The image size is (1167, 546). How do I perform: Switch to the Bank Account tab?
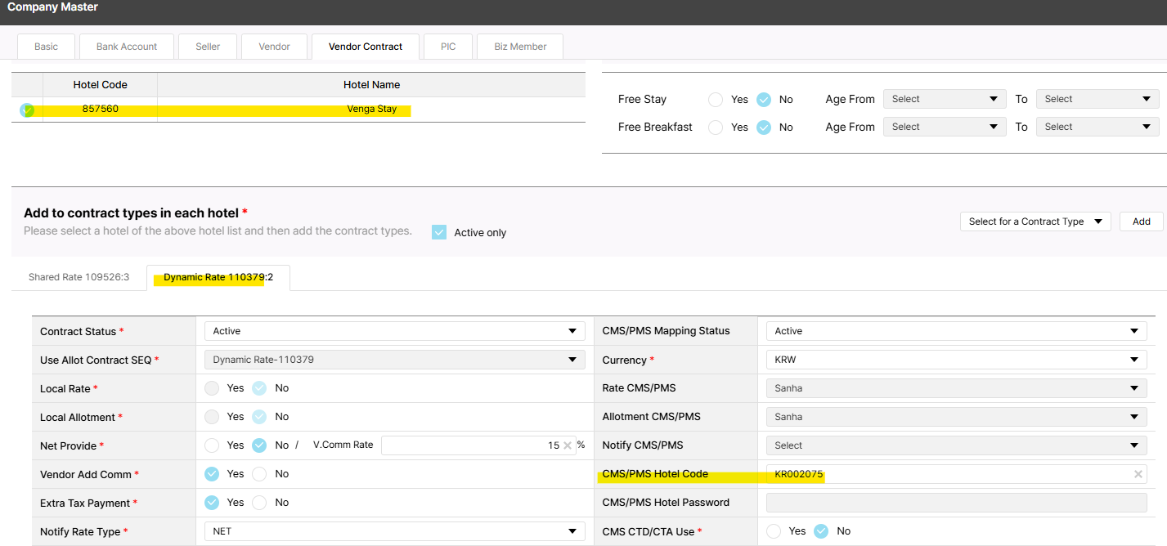coord(127,47)
